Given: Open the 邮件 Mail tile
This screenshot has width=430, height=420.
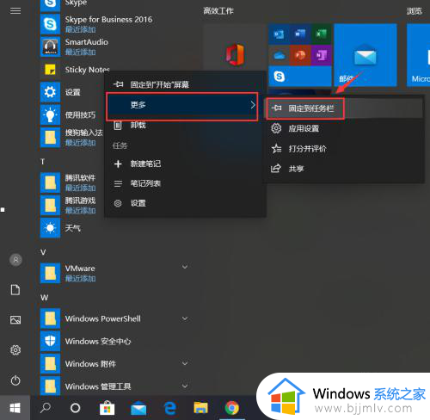Looking at the screenshot, I should pos(365,55).
